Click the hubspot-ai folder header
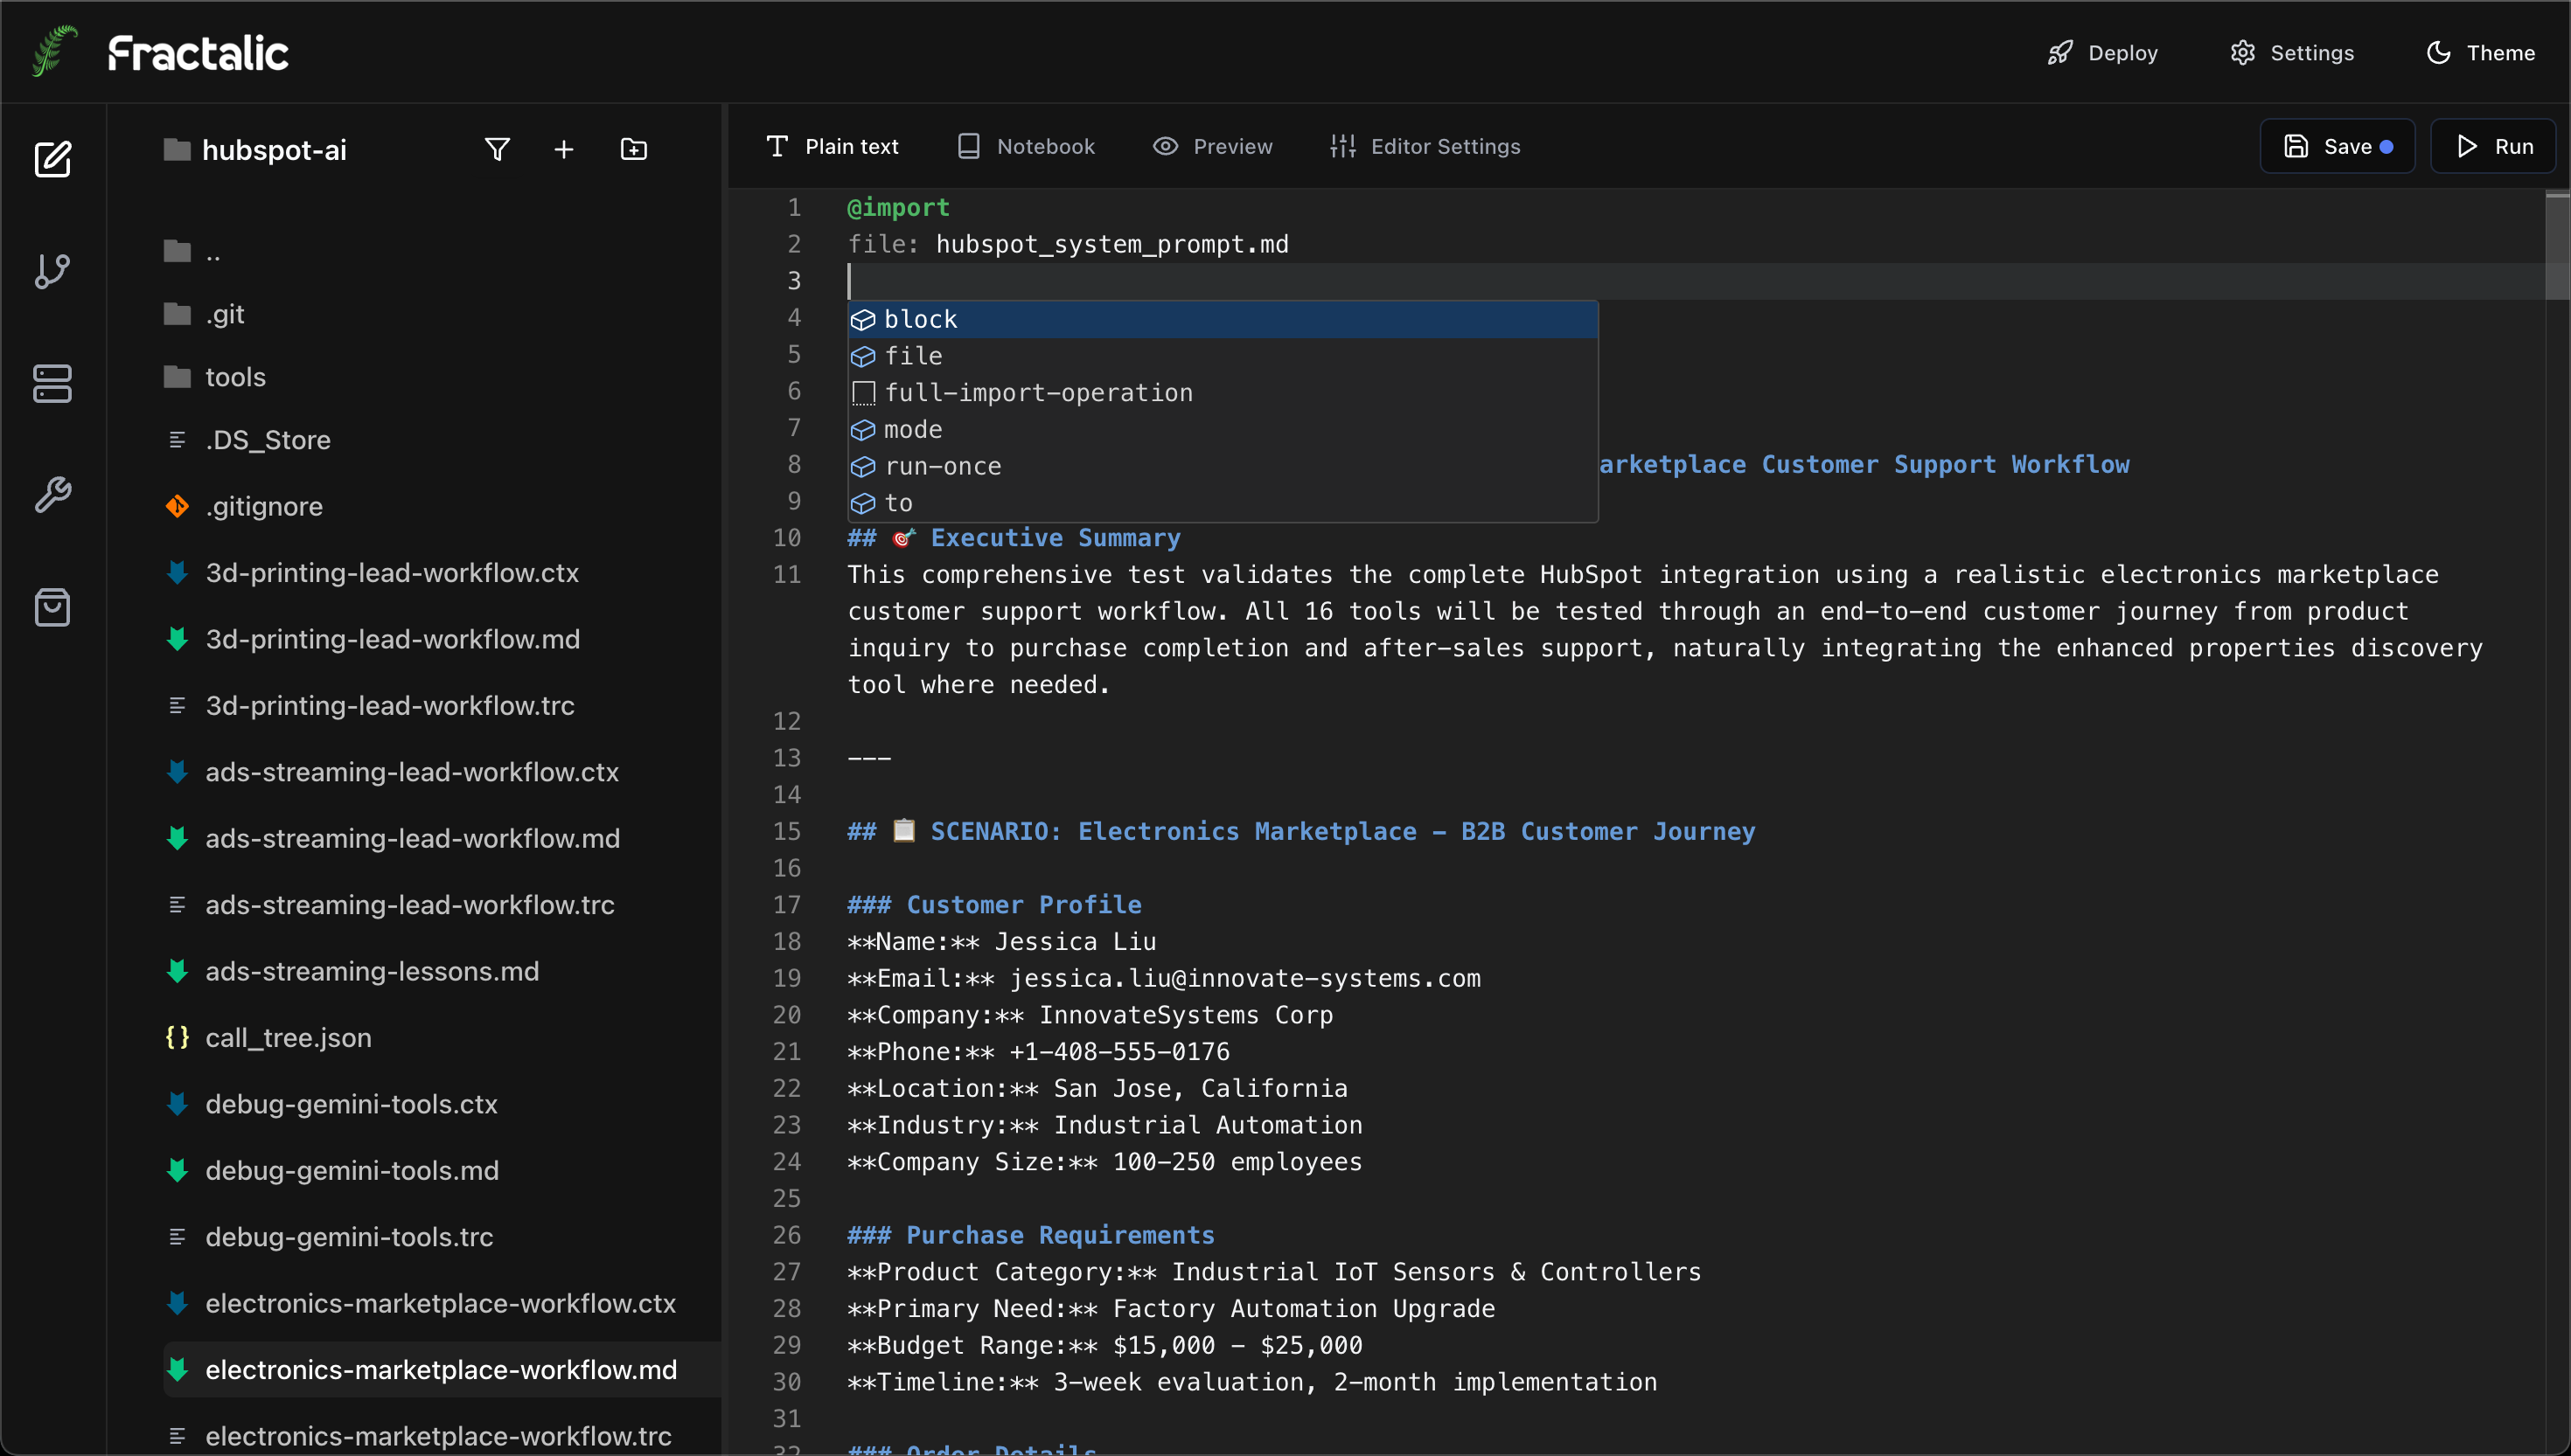Image resolution: width=2571 pixels, height=1456 pixels. pyautogui.click(x=255, y=149)
